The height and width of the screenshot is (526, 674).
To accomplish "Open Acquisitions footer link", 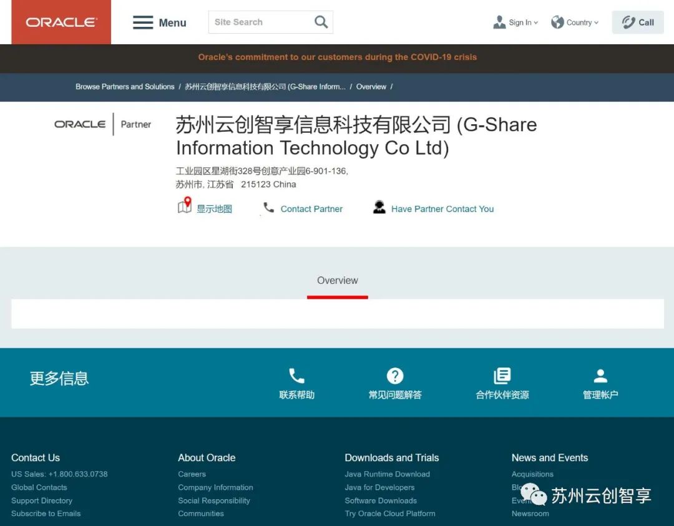I will pos(532,474).
